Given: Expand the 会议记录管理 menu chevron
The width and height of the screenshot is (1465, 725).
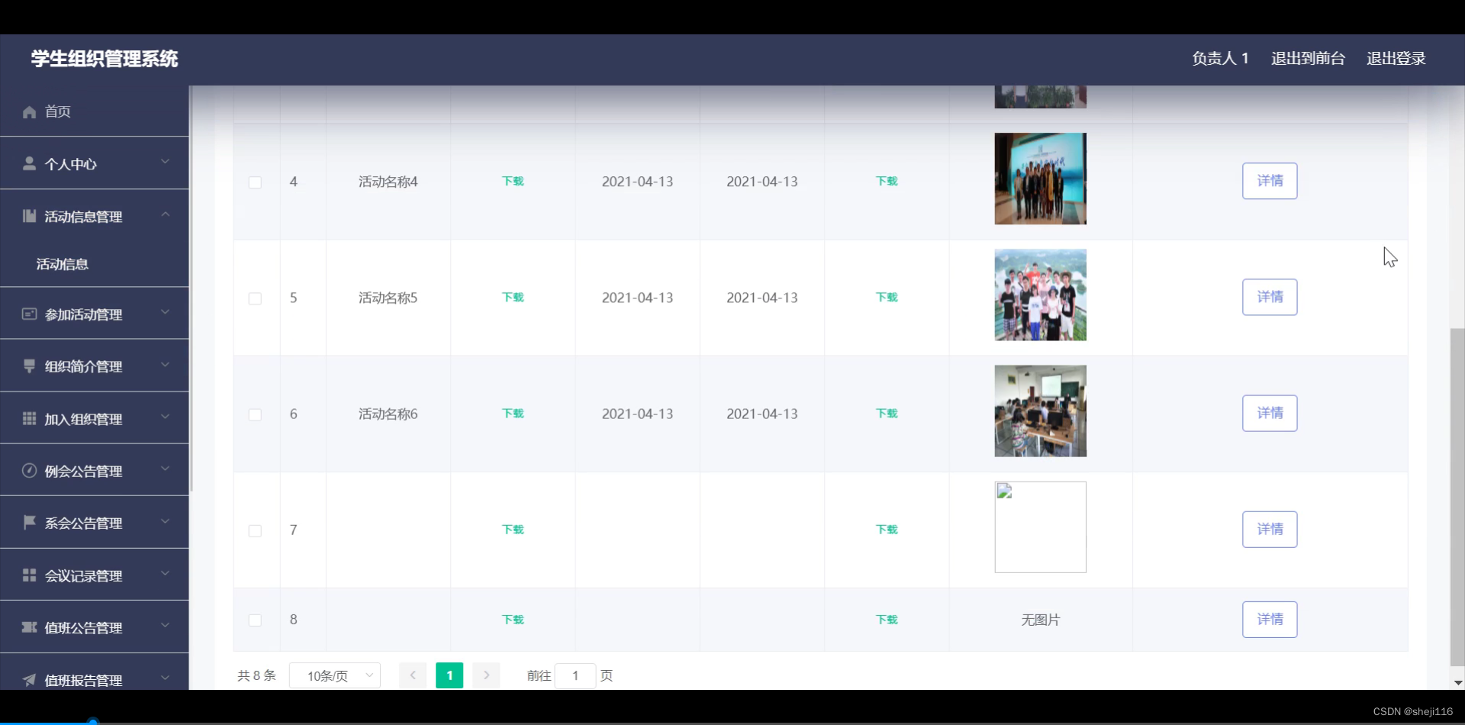Looking at the screenshot, I should click(166, 575).
